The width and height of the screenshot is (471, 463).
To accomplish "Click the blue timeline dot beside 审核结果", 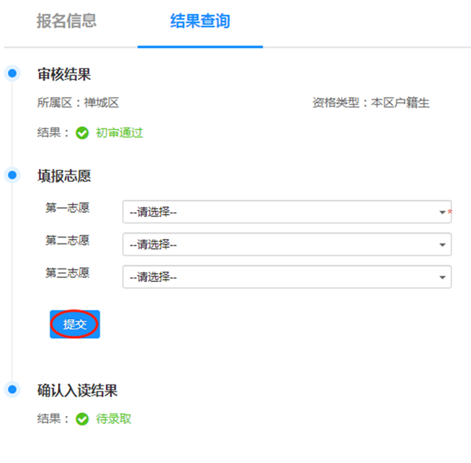I will 12,74.
